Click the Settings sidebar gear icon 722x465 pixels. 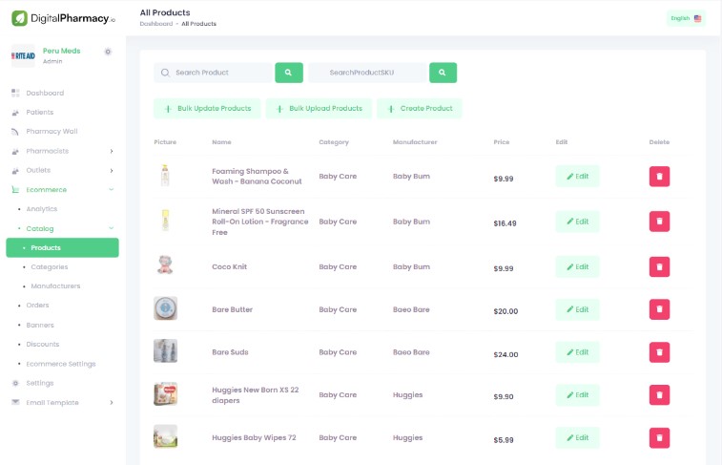[15, 383]
